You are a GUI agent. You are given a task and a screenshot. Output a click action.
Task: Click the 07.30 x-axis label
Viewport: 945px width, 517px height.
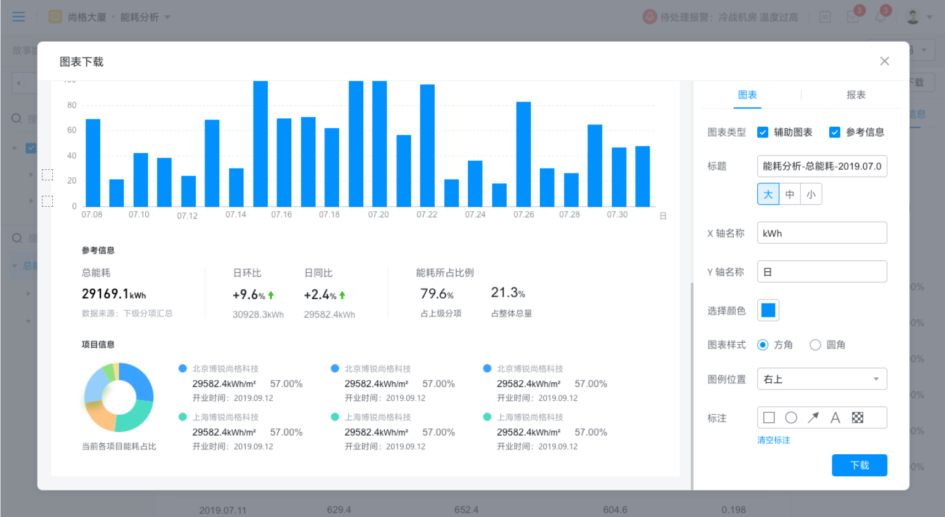pos(617,215)
